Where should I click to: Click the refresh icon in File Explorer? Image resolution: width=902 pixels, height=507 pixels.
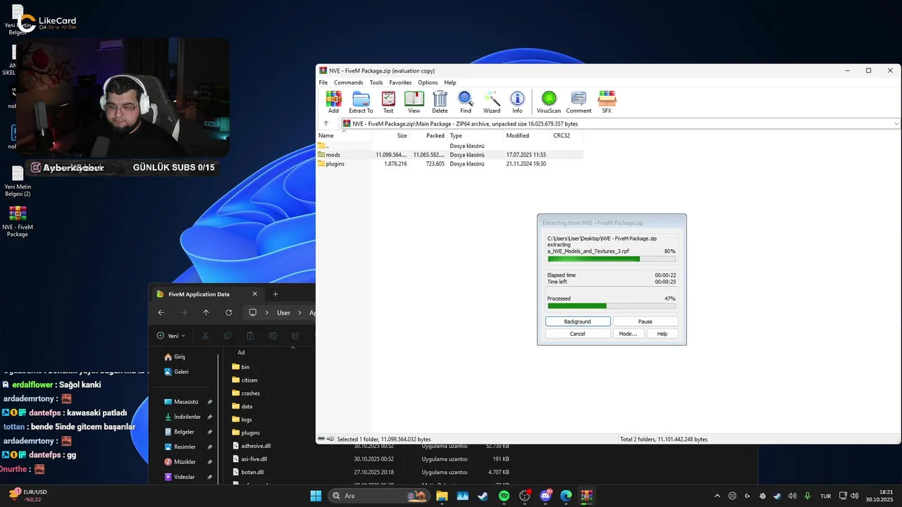coord(228,313)
